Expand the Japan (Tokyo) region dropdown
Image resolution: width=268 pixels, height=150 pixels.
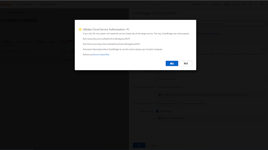pyautogui.click(x=57, y=4)
